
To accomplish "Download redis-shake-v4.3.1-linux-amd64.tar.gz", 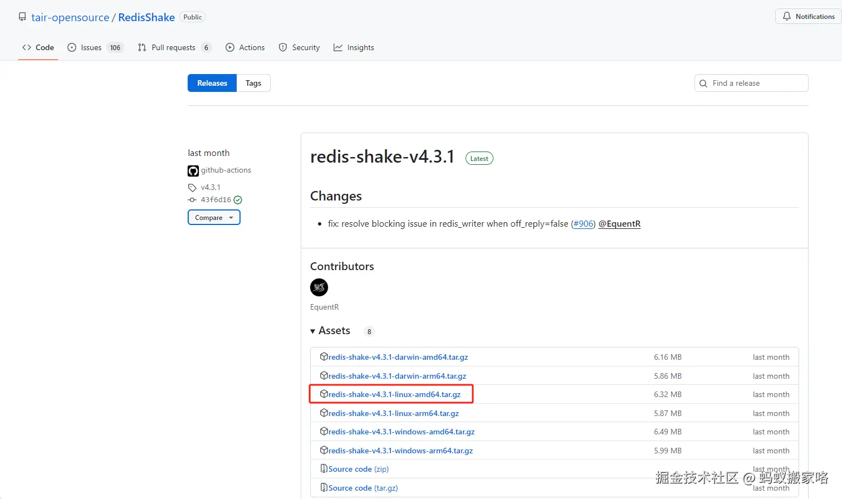I will point(394,394).
